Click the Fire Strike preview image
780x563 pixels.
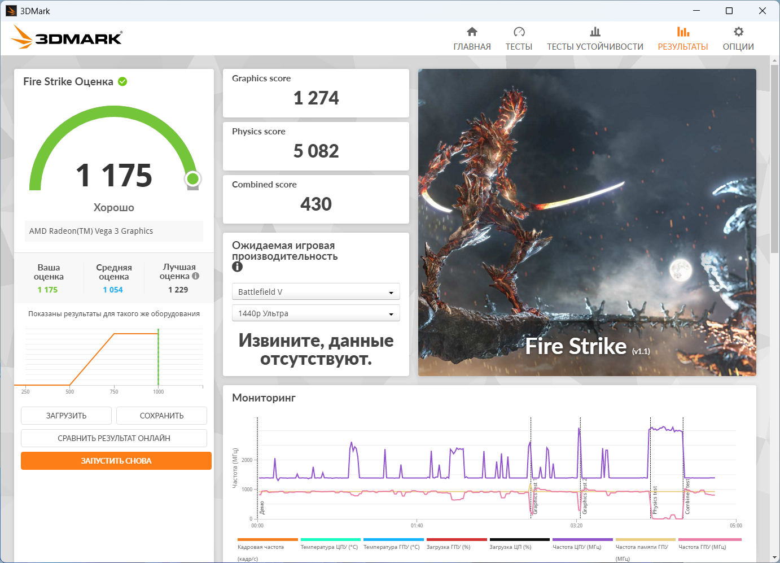click(x=587, y=222)
